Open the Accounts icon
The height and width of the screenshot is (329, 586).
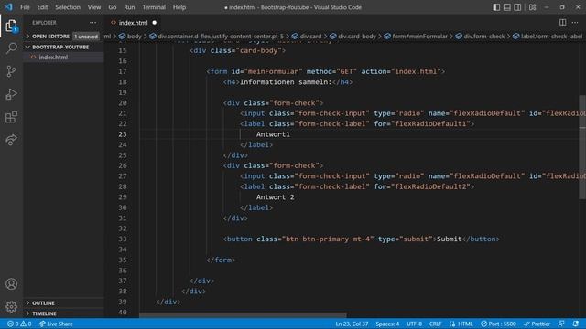coord(11,284)
